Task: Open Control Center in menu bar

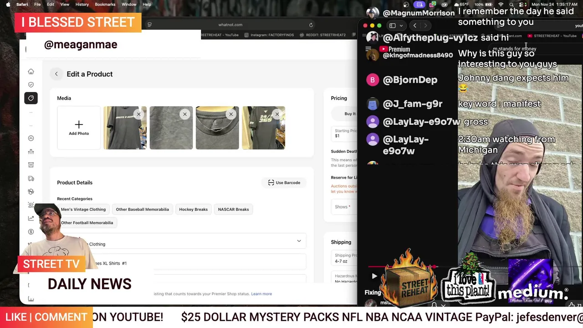Action: coord(522,5)
